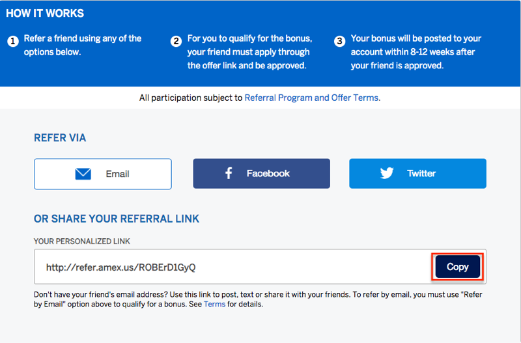The image size is (521, 343).
Task: Share the referral via the Facebook label
Action: click(x=268, y=173)
